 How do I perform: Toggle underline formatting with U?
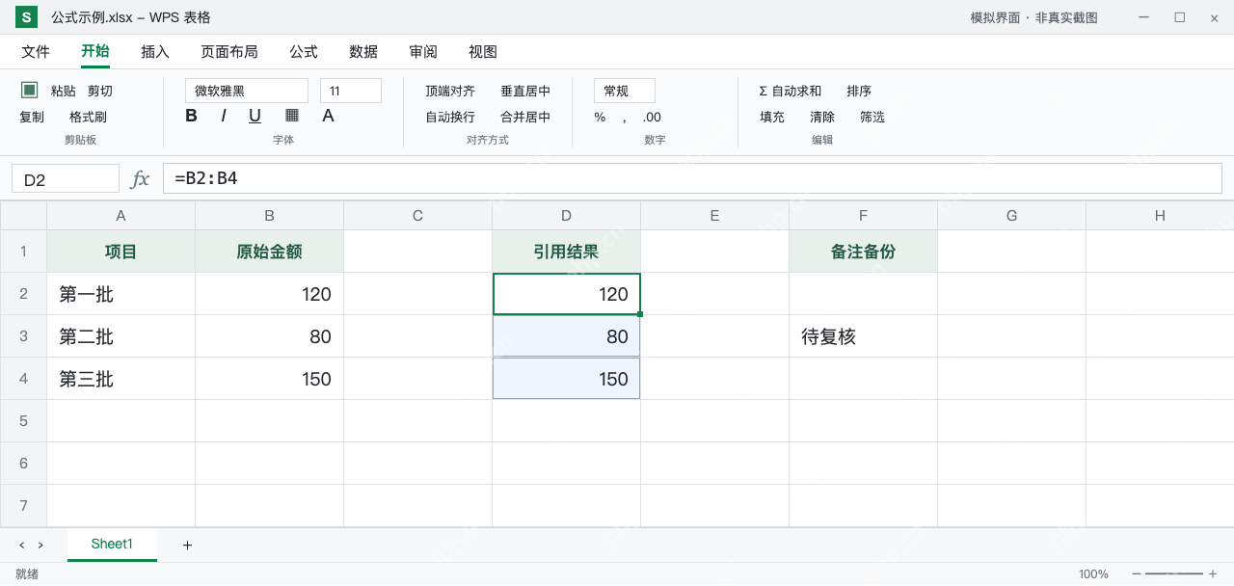point(255,116)
